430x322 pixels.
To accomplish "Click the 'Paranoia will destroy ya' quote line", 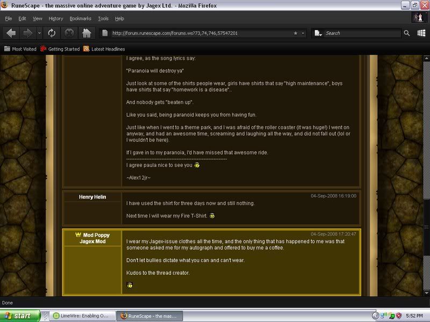I will coord(155,71).
